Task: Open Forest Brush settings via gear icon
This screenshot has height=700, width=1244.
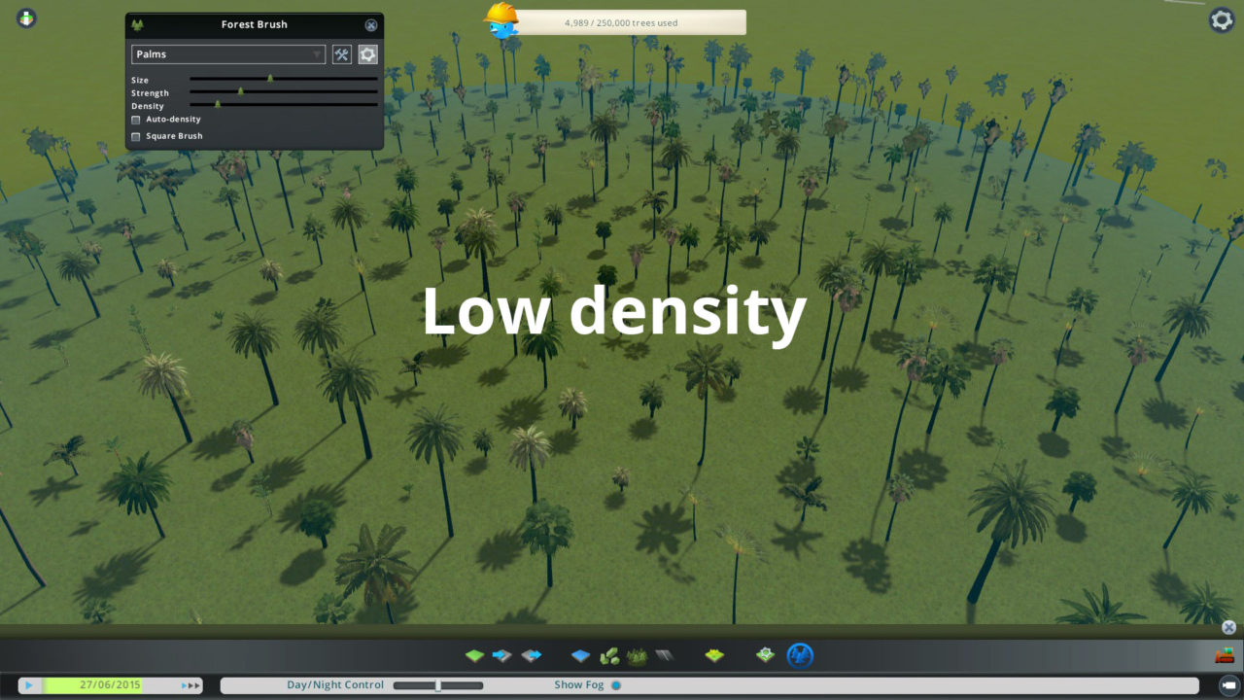Action: tap(367, 54)
